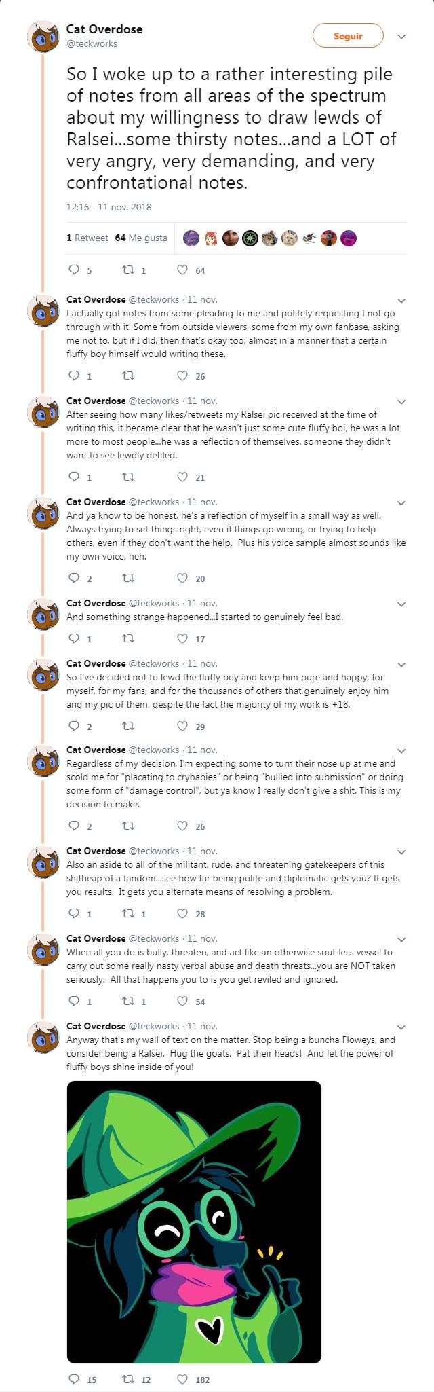Like the tweet with 21 likes

coord(182,477)
